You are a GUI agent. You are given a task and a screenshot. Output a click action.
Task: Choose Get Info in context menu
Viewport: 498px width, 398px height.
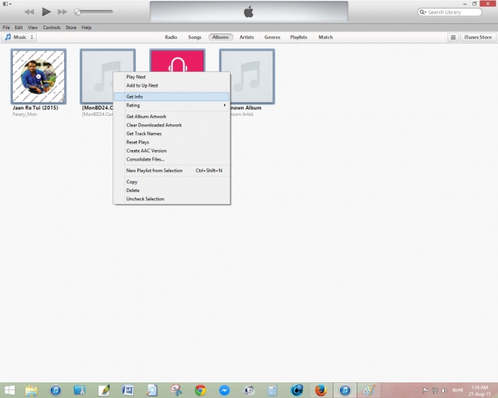click(x=171, y=97)
